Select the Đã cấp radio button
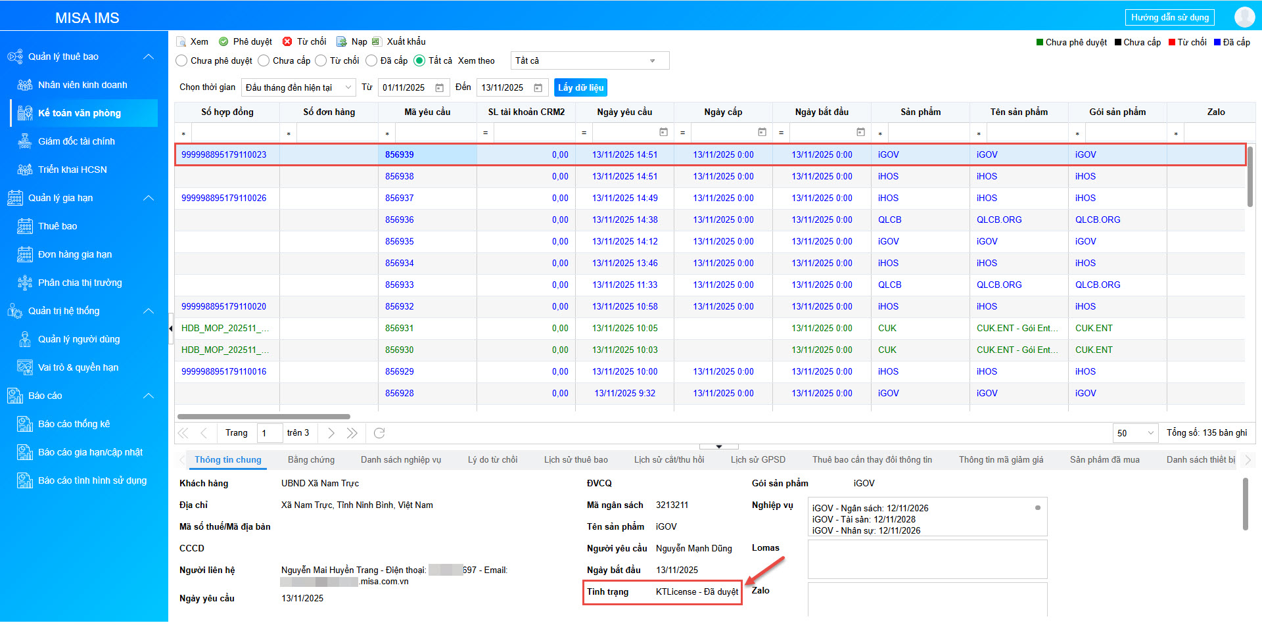 click(371, 61)
